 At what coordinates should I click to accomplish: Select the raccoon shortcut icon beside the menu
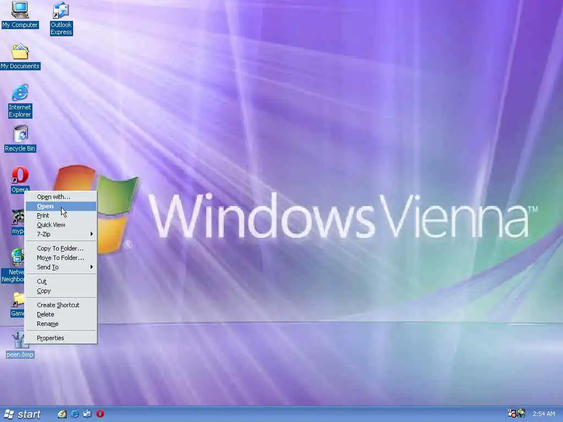[18, 217]
